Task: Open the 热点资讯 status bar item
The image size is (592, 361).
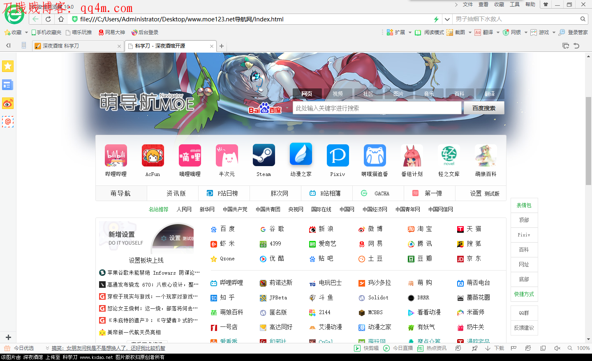Action: point(432,348)
